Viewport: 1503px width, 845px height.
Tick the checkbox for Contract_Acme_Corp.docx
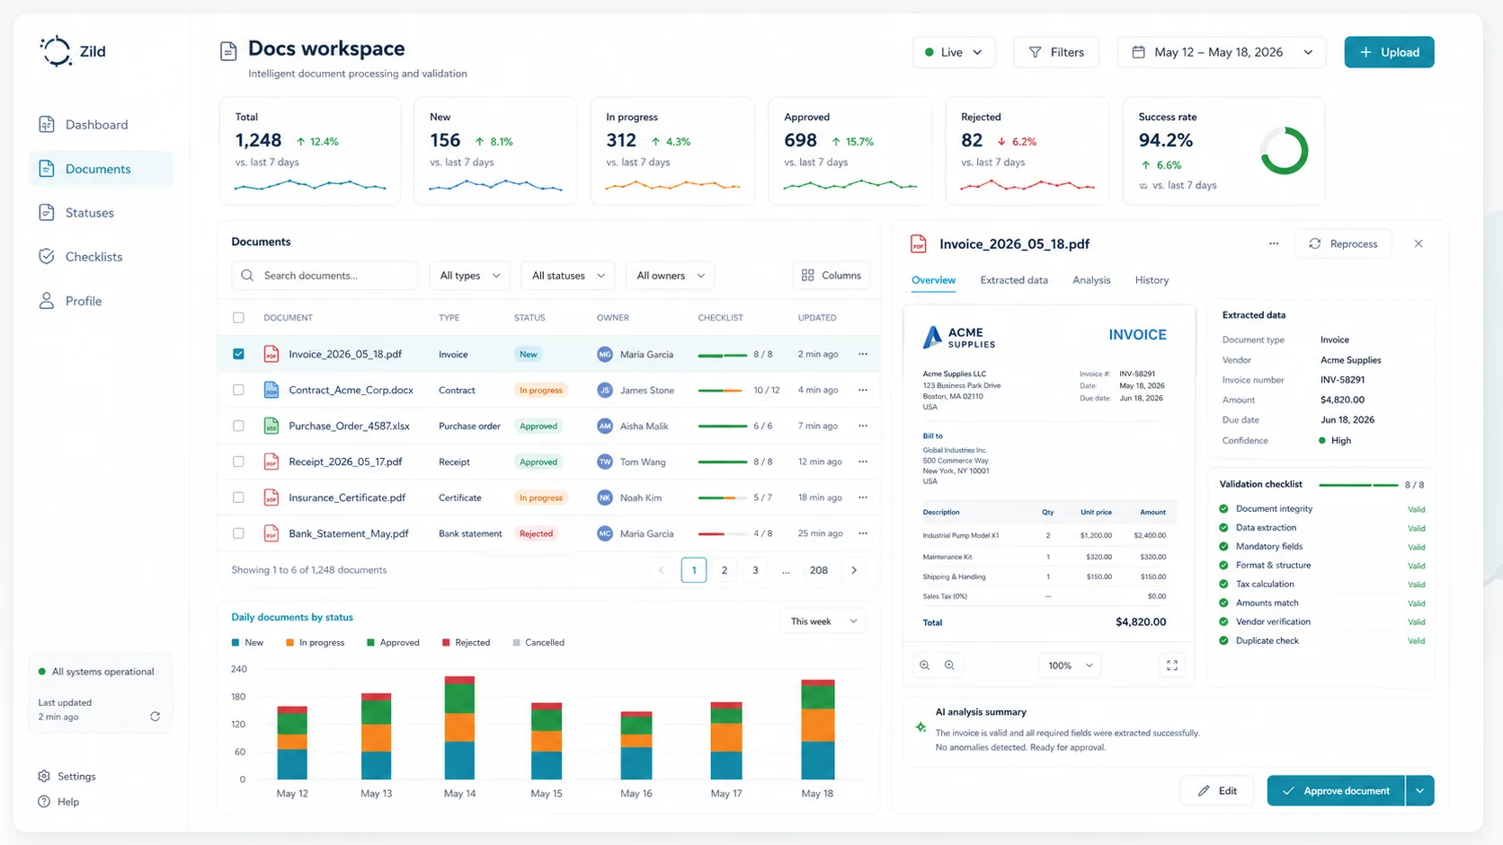[238, 390]
